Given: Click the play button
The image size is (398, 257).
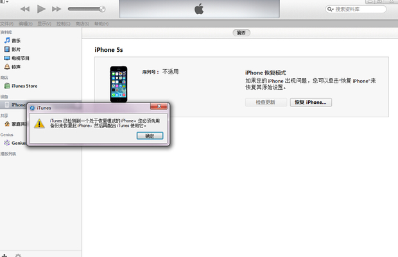Looking at the screenshot, I should click(x=41, y=9).
